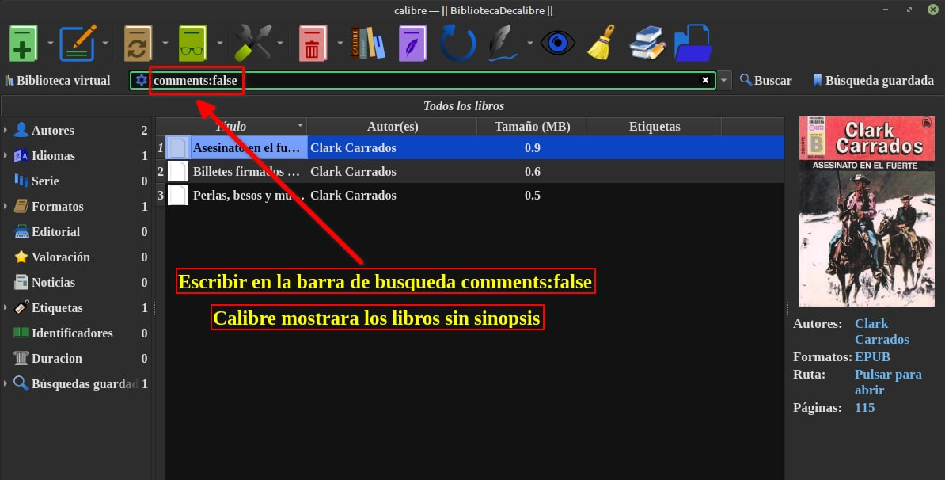Open dropdown arrow next to View book

219,43
